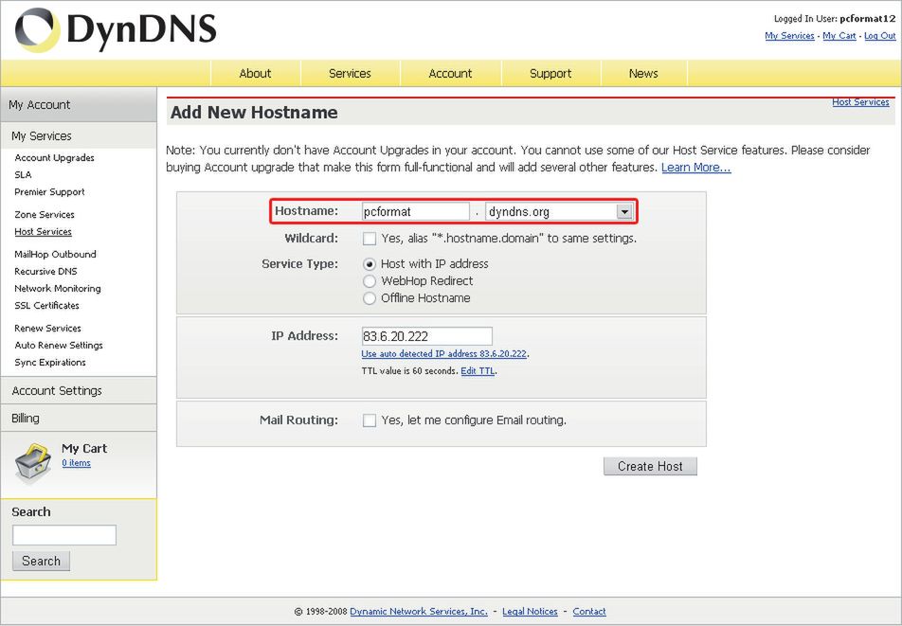Click the Edit TTL link

point(478,371)
